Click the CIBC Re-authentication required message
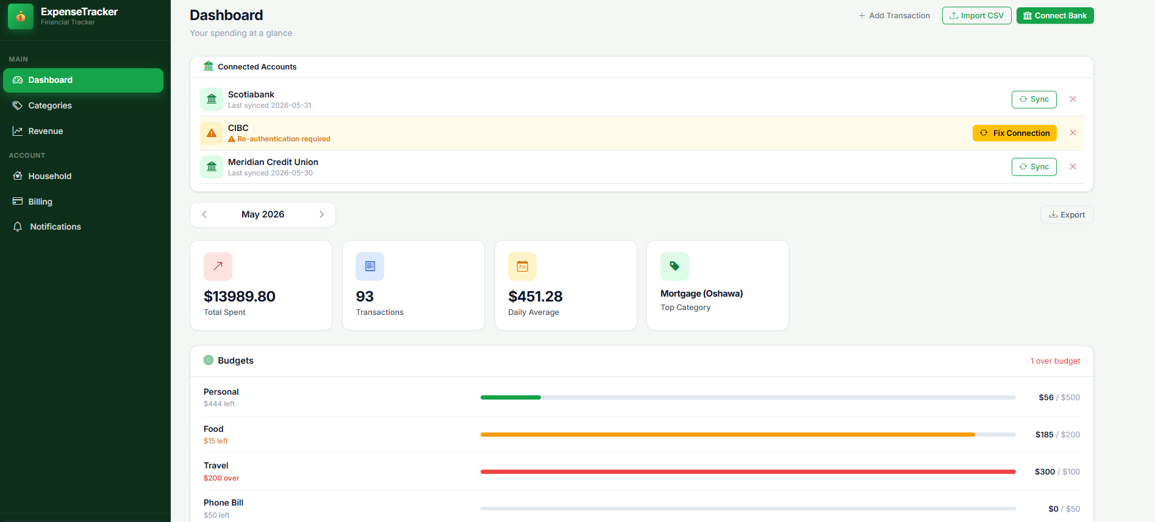Screen dimensions: 1155x522 tap(279, 139)
